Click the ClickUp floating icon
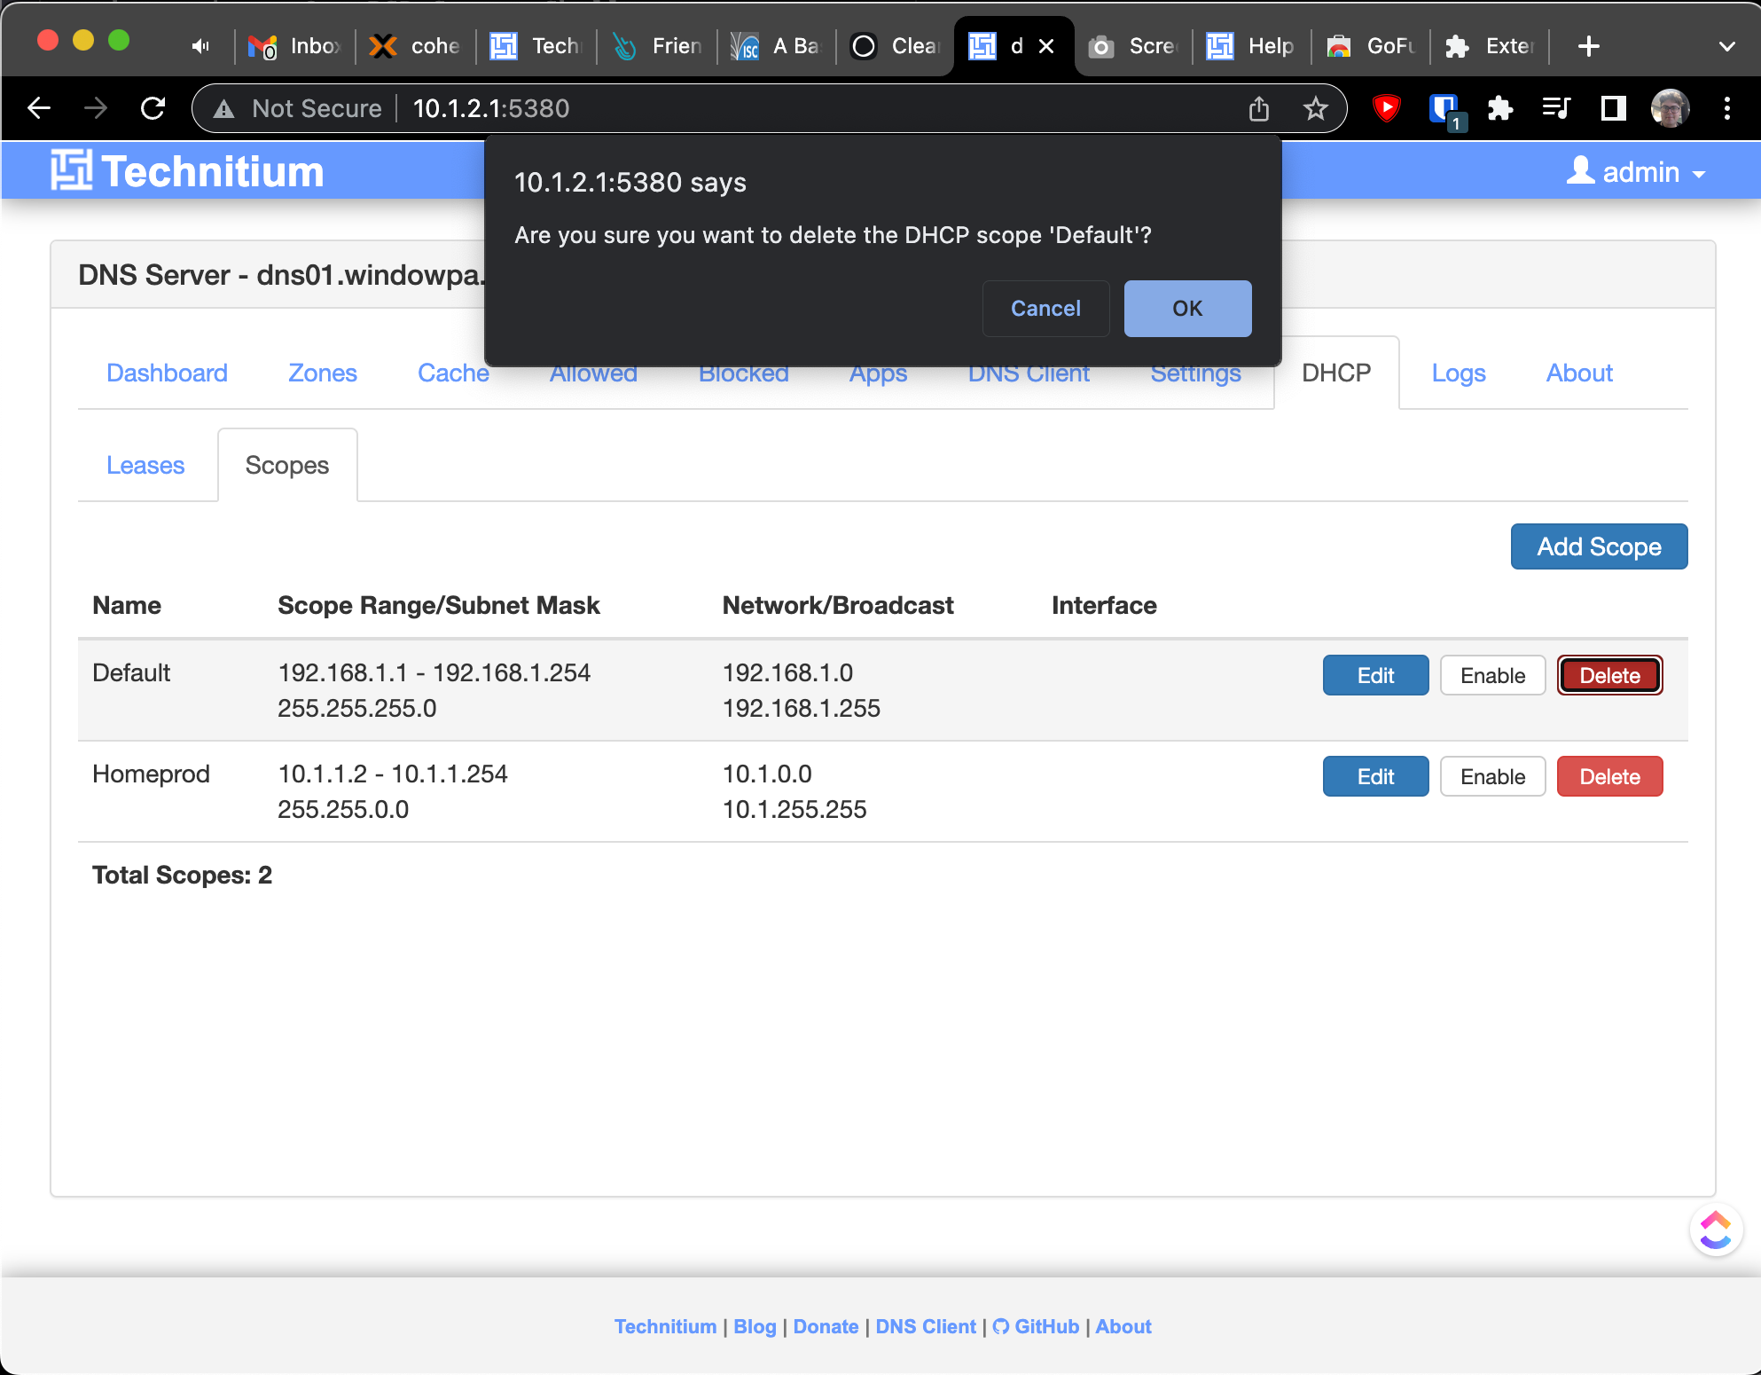 pos(1716,1230)
